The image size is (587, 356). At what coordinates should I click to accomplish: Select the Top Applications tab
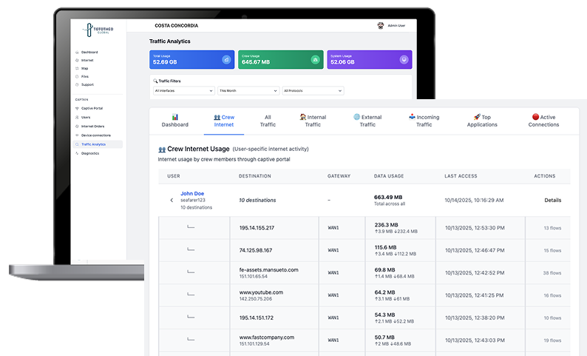tap(482, 121)
